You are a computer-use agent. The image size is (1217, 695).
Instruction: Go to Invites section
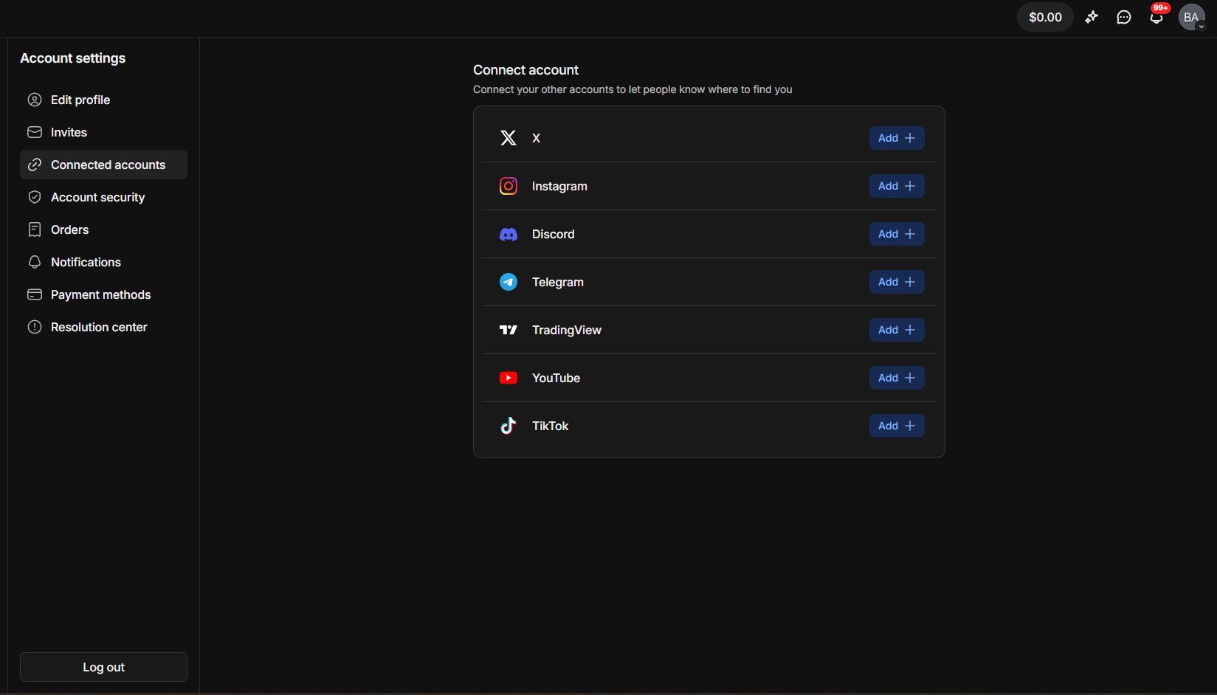click(x=103, y=132)
